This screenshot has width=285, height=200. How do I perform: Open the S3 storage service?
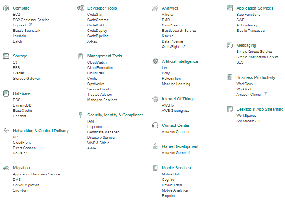[x=15, y=62]
